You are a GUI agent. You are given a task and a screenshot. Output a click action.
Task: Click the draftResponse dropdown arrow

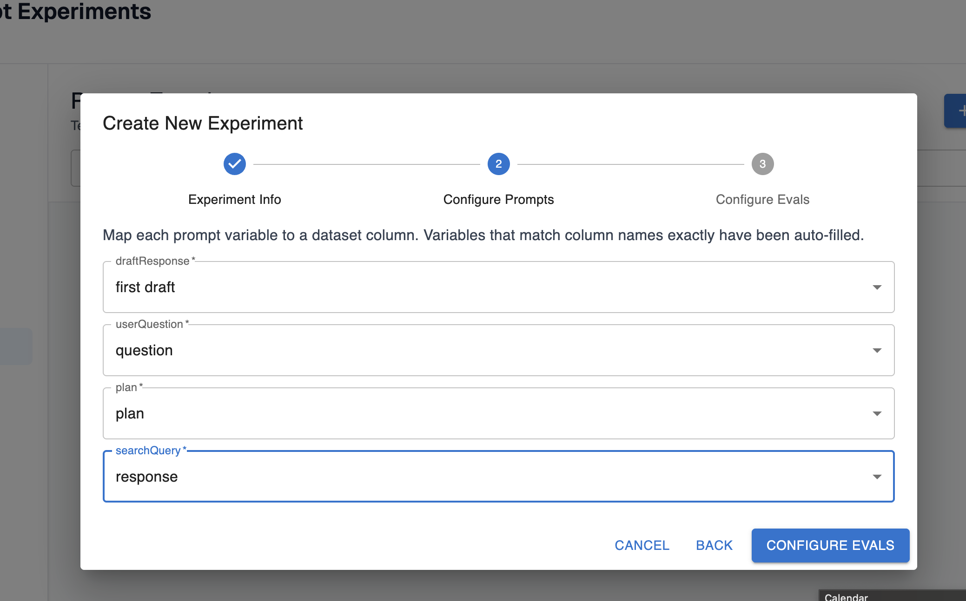pos(877,287)
